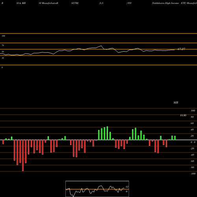Click the MR current value 11.85
197x197 pixels.
(x=183, y=115)
